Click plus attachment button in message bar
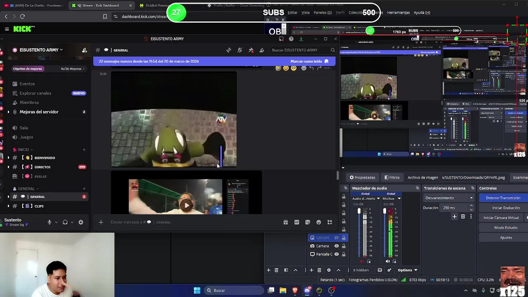The width and height of the screenshot is (528, 297). 101,222
